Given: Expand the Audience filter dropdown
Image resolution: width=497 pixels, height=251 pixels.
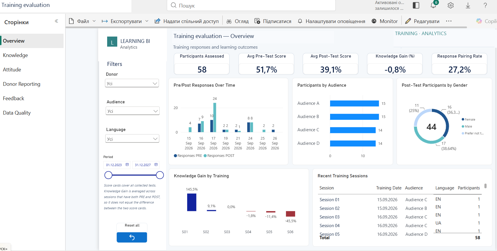Looking at the screenshot, I should (x=133, y=111).
